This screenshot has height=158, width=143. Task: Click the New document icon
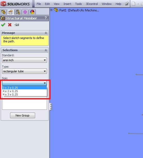134,4
